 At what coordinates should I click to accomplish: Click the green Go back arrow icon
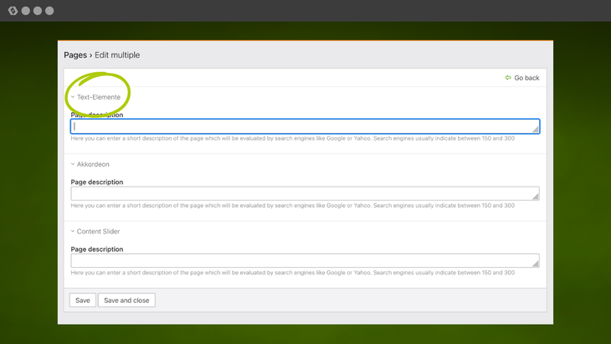click(508, 78)
